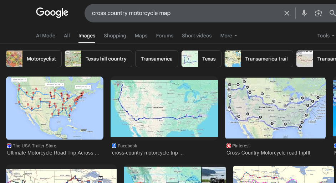The height and width of the screenshot is (183, 336).
Task: Filter by Texas hill country chip
Action: [x=98, y=59]
